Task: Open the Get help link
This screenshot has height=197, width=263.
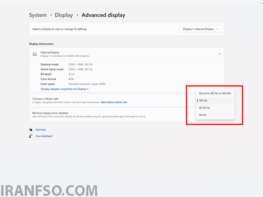Action: 41,130
